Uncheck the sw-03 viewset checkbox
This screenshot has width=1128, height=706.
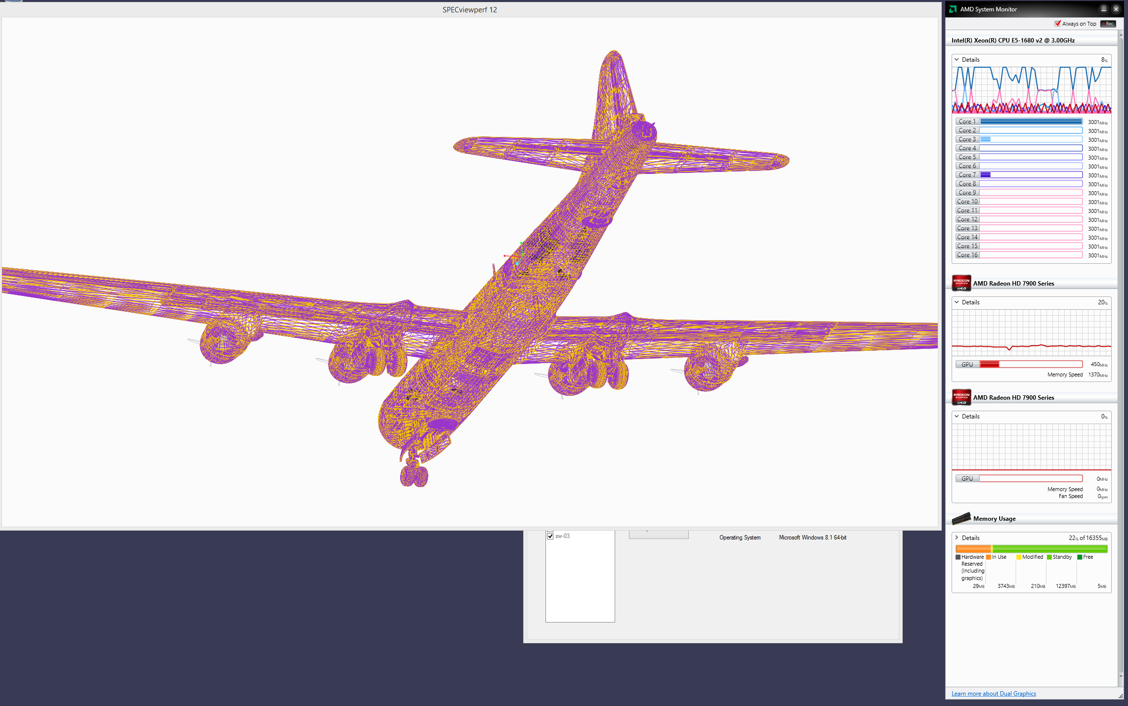pyautogui.click(x=550, y=536)
